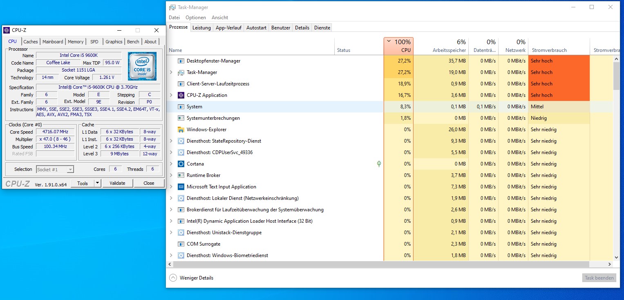Click the Task beenden button
The image size is (624, 300).
(599, 278)
